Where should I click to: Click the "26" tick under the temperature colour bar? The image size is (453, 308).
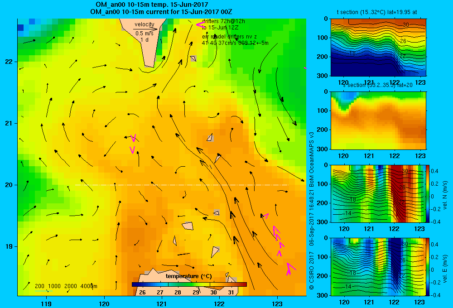point(142,293)
